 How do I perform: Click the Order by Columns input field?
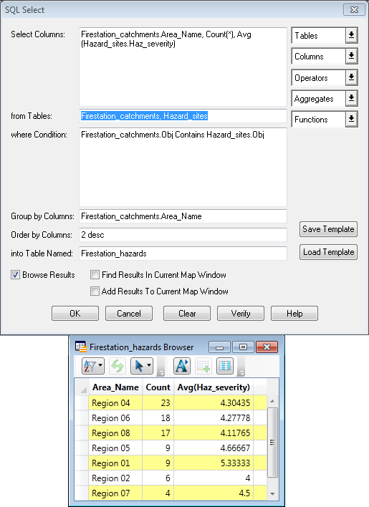[183, 235]
